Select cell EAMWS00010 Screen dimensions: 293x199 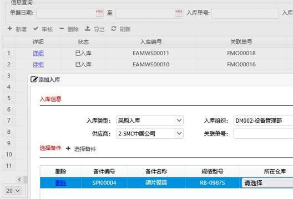tap(151, 65)
